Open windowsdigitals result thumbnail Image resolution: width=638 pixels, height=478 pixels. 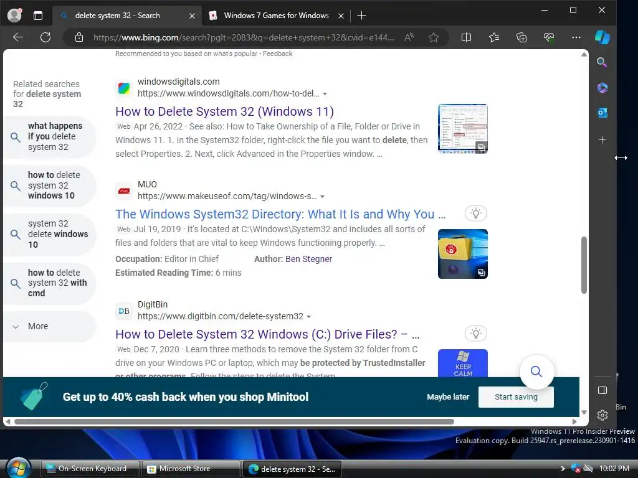(x=463, y=129)
